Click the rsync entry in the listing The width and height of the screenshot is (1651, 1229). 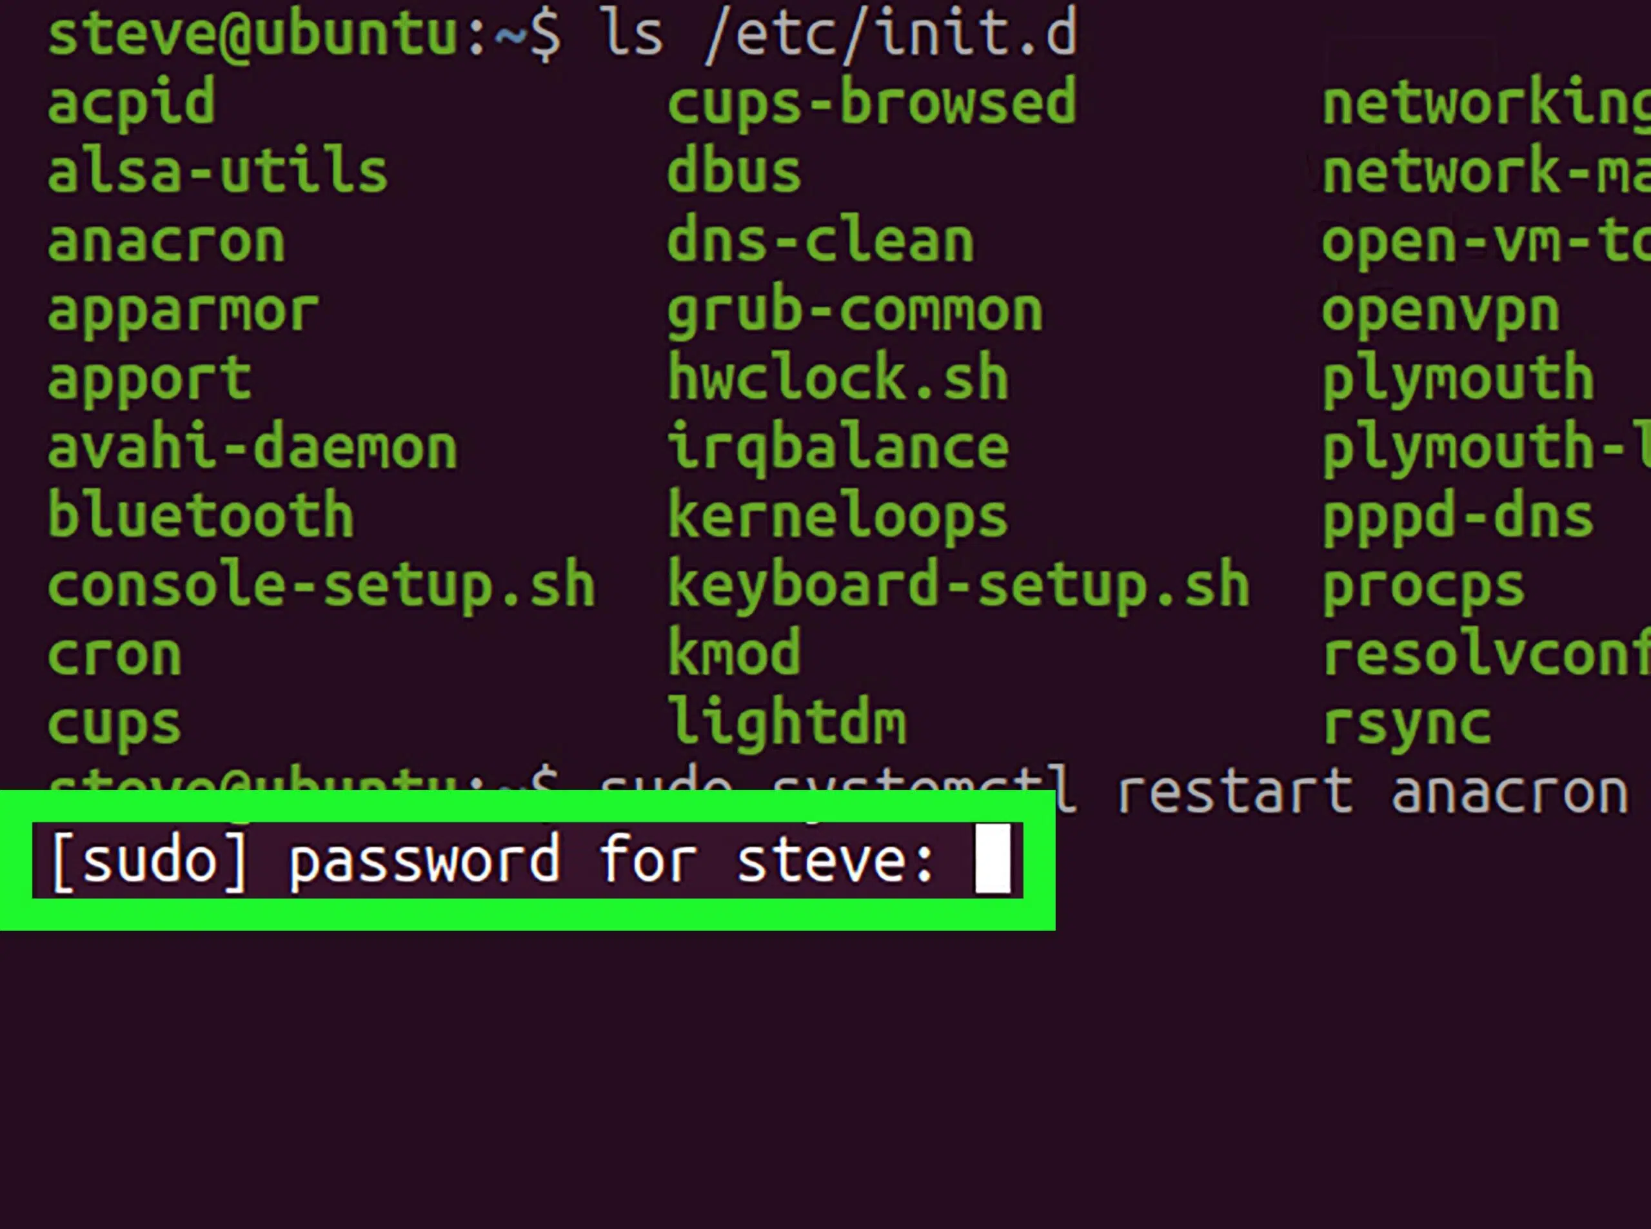click(x=1406, y=723)
